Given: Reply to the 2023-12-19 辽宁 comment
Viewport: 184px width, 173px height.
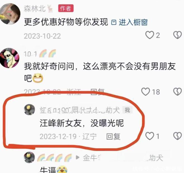Looking at the screenshot, I should (x=113, y=136).
